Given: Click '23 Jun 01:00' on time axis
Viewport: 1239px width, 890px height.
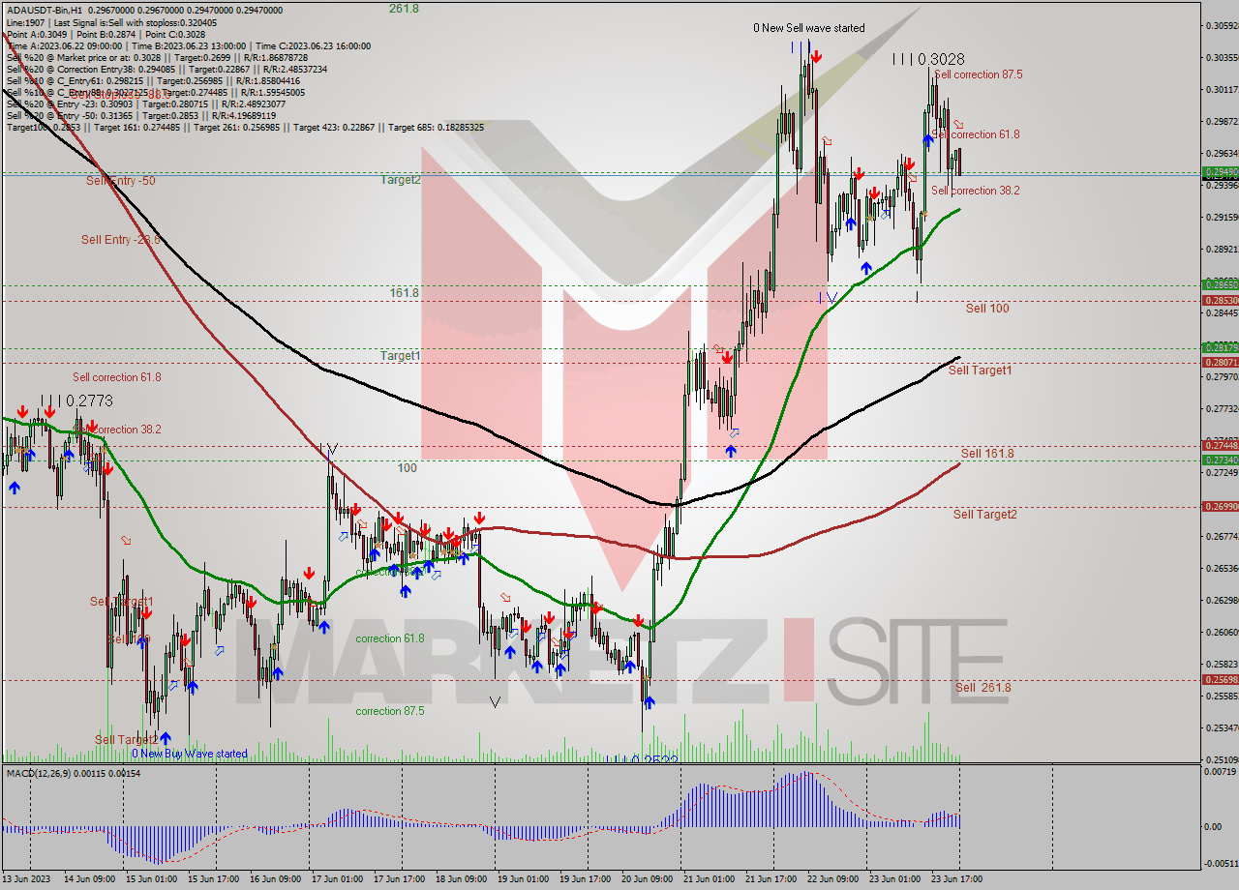Looking at the screenshot, I should click(896, 879).
